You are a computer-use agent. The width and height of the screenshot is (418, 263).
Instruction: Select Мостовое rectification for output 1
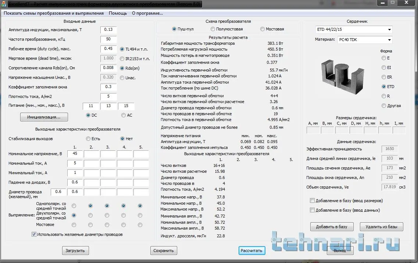[74, 225]
